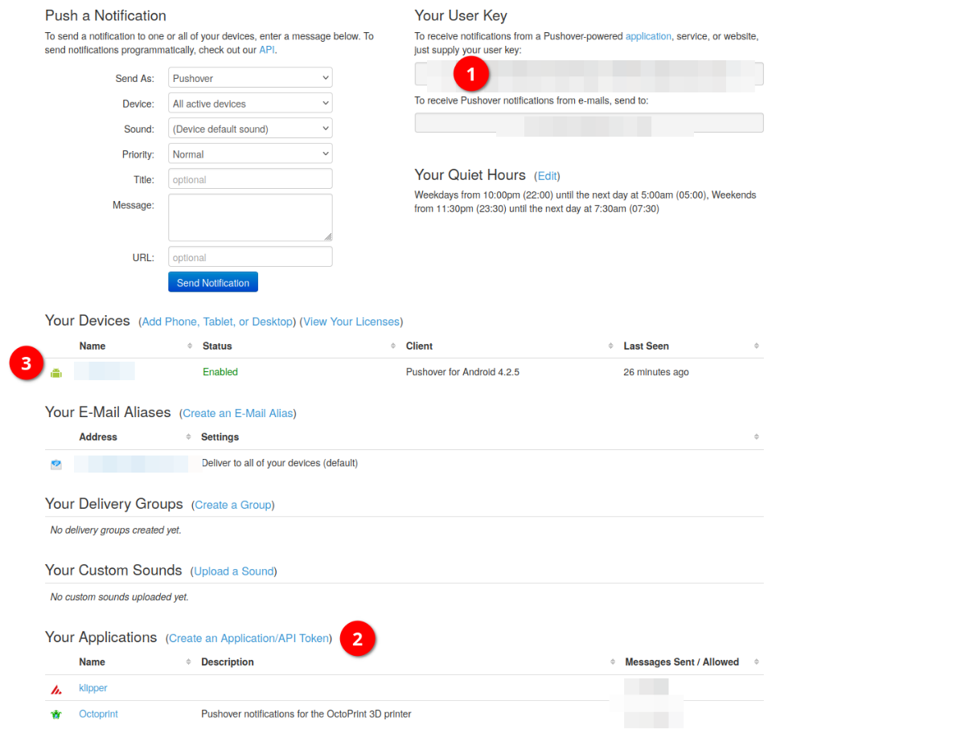The width and height of the screenshot is (965, 729).
Task: Click the 26 minutes ago last-seen value
Action: coord(656,372)
